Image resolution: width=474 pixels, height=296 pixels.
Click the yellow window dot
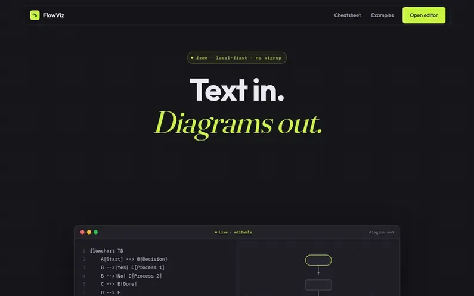(89, 232)
